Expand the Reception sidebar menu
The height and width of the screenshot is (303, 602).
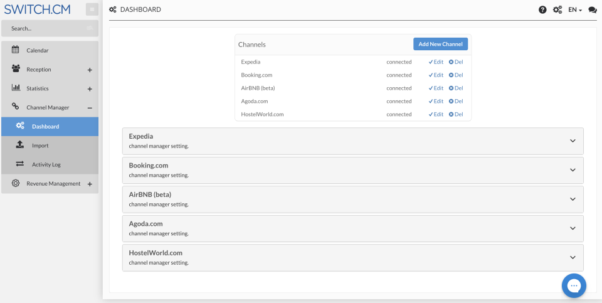coord(90,70)
